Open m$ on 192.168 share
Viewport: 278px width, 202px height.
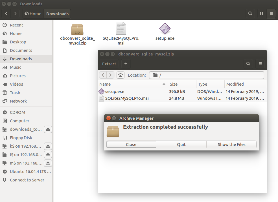pyautogui.click(x=26, y=163)
